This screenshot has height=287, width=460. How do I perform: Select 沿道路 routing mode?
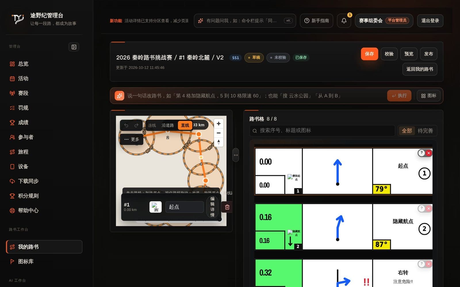168,125
